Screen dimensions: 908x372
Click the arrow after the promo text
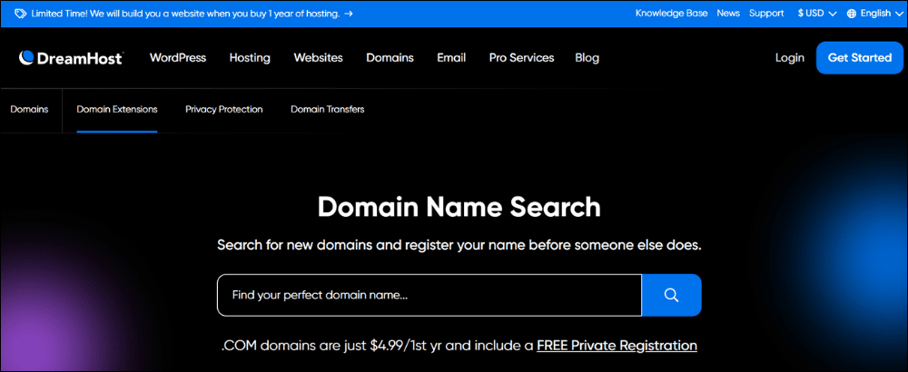pos(348,14)
